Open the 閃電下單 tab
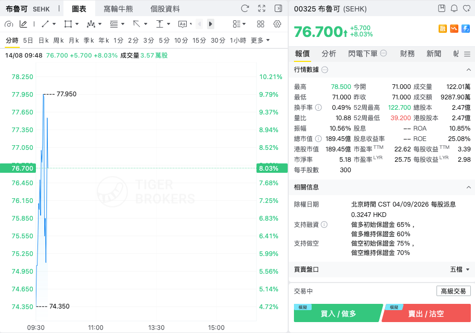 pyautogui.click(x=363, y=54)
